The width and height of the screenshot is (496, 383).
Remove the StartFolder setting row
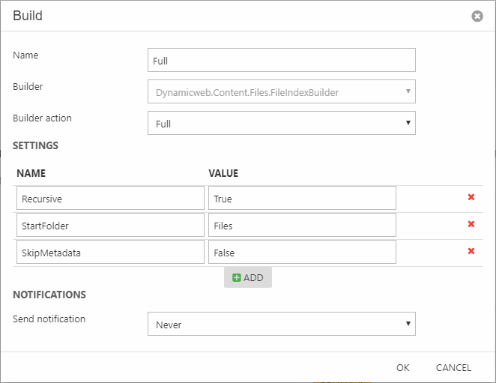pyautogui.click(x=471, y=224)
